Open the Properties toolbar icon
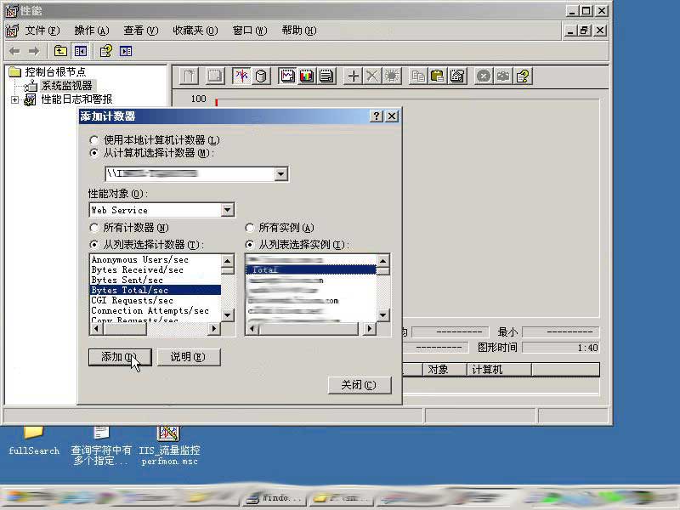Viewport: 680px width, 510px height. click(457, 76)
